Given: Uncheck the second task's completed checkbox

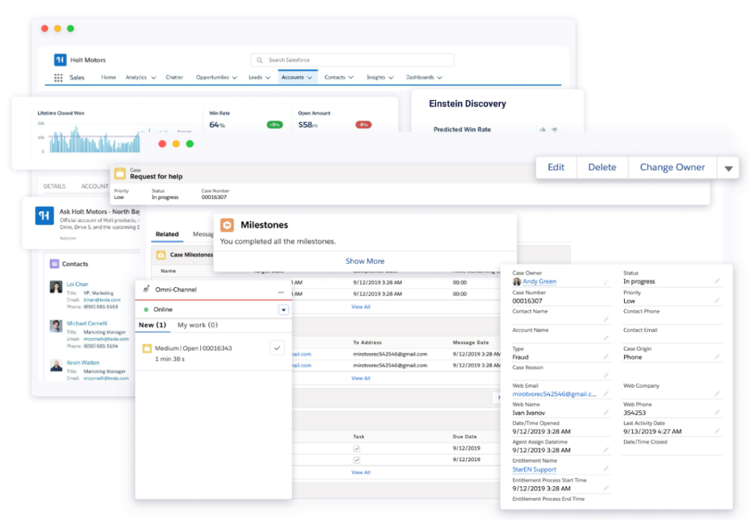Looking at the screenshot, I should click(x=356, y=459).
